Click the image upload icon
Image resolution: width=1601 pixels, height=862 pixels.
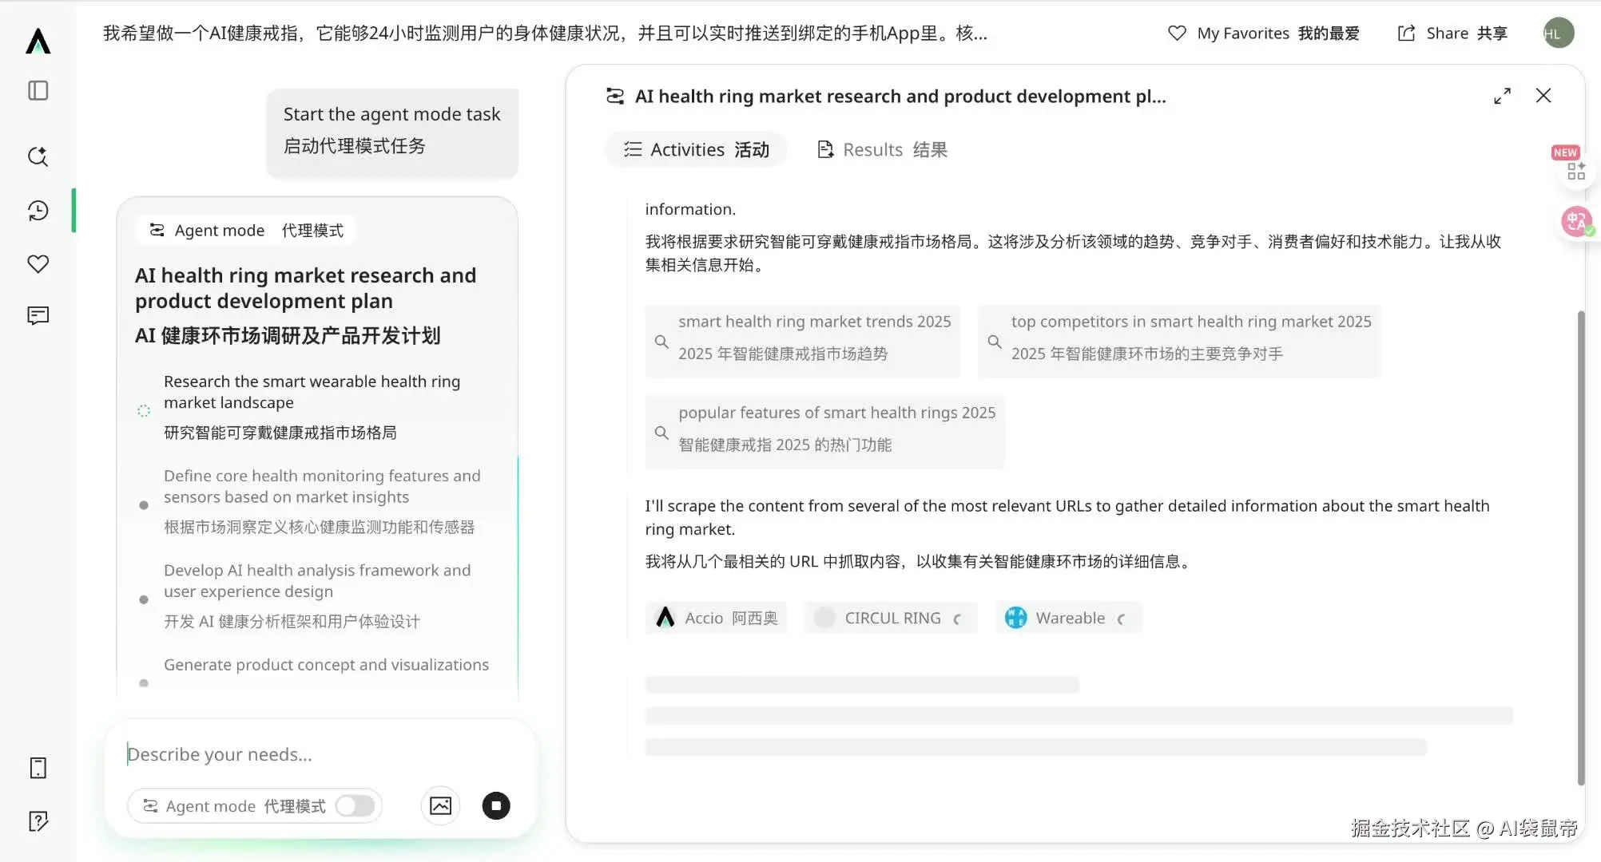440,805
